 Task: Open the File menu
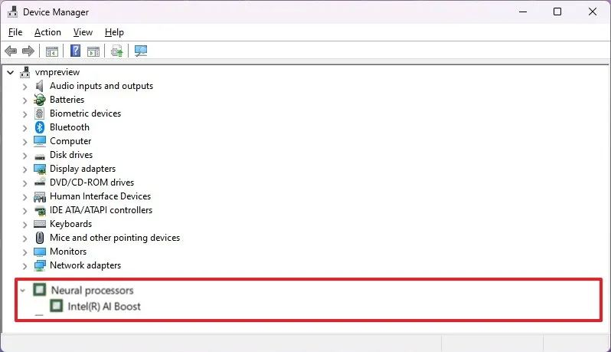16,32
